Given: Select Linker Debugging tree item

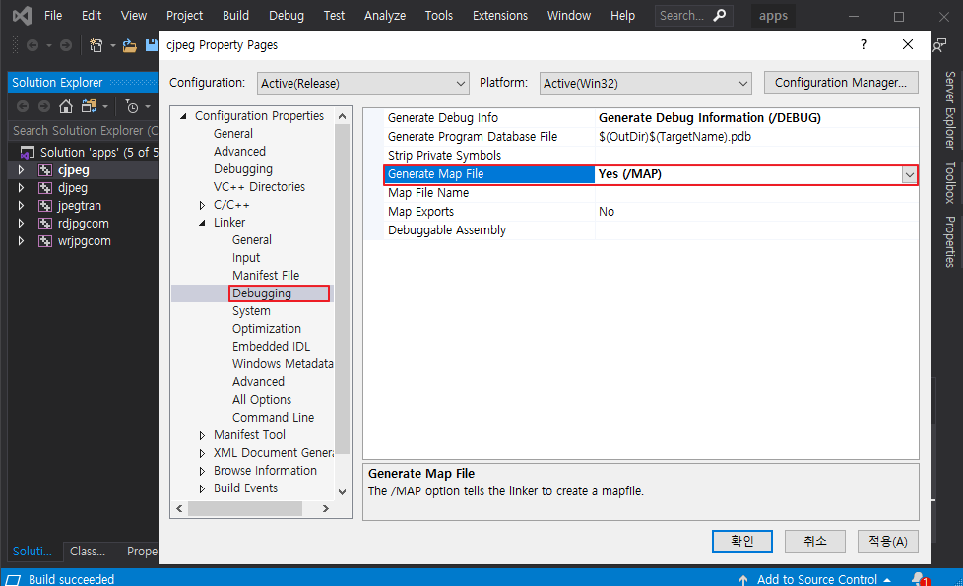Looking at the screenshot, I should pos(262,293).
